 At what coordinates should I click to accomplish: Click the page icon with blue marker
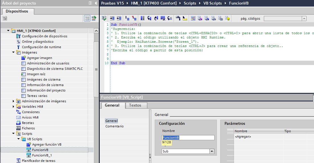(x=207, y=18)
